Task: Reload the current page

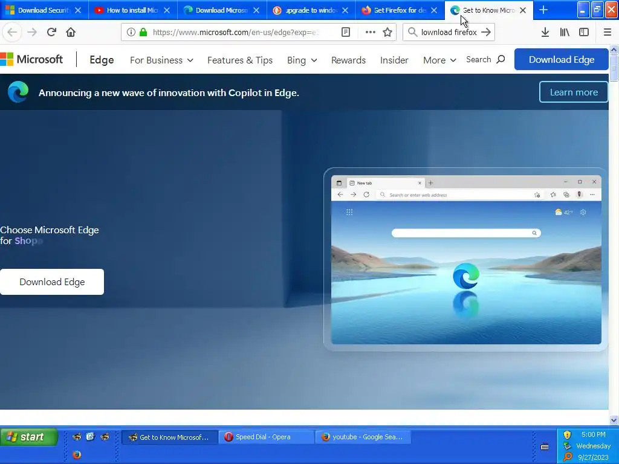Action: 51,32
